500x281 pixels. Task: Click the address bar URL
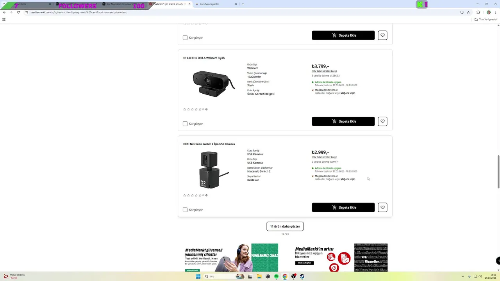click(x=79, y=12)
